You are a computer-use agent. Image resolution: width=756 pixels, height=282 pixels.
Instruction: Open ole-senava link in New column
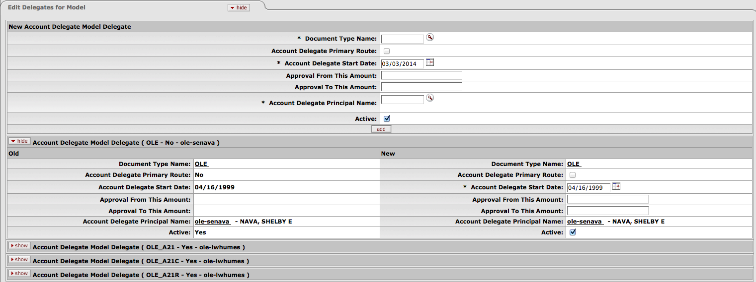[585, 222]
